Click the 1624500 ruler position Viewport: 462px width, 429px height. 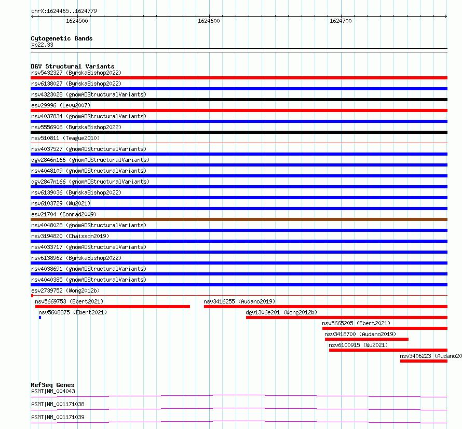pyautogui.click(x=77, y=21)
